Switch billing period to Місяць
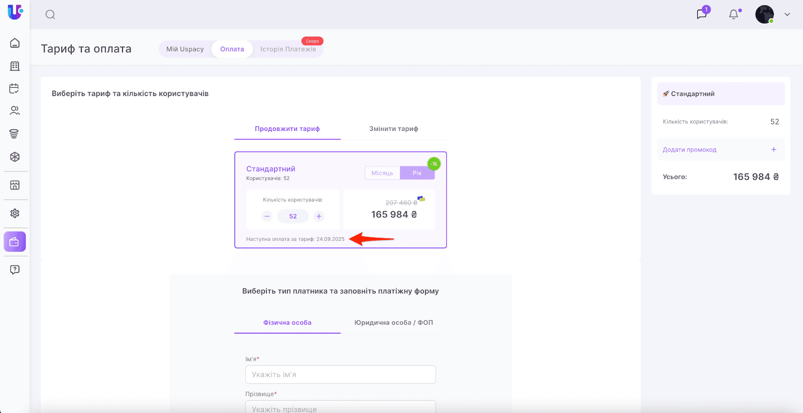This screenshot has height=413, width=803. click(x=382, y=173)
